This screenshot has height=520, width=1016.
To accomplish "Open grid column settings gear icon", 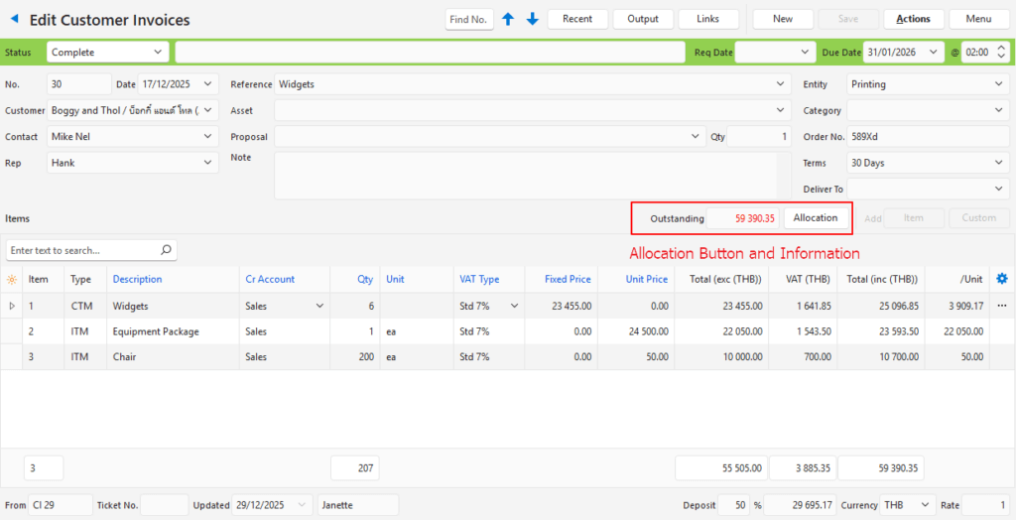I will [1001, 279].
